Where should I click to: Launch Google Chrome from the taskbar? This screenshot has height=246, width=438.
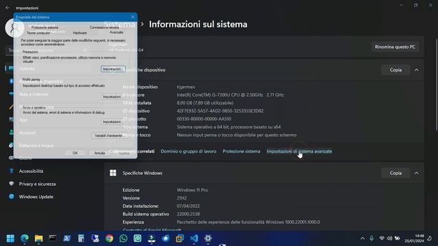click(109, 238)
